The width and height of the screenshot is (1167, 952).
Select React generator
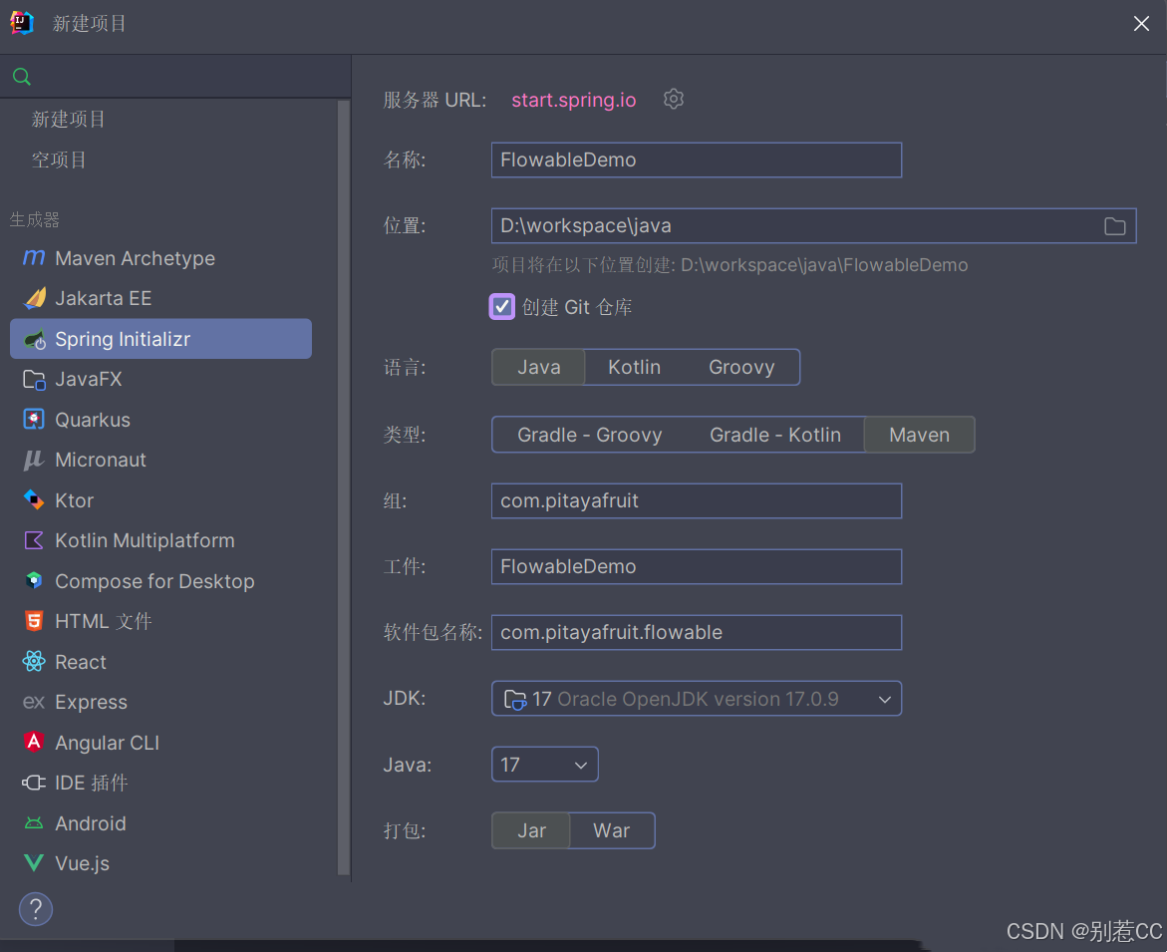point(160,662)
